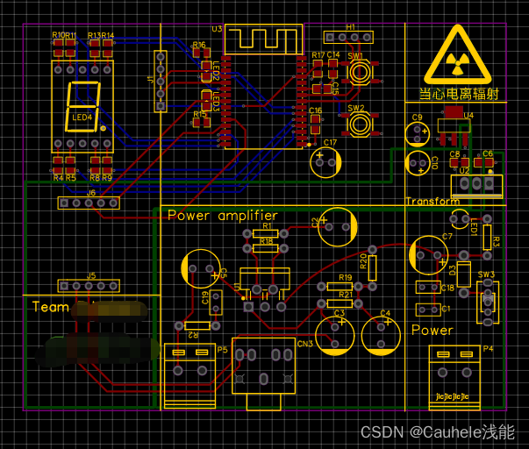Select SMD capacitor C16

tap(316, 125)
